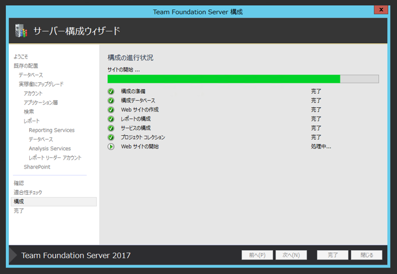
Task: Click the サーバー構成ウィザード header title
Action: click(76, 31)
